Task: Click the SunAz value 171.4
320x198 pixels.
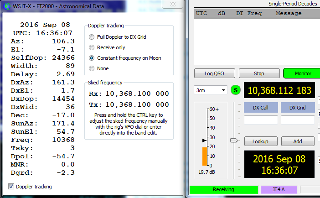Action: point(63,124)
